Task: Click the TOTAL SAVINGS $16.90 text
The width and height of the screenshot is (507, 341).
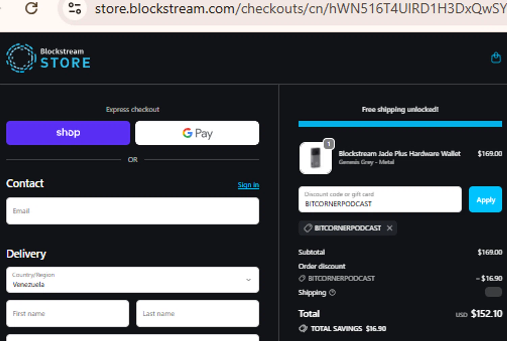Action: (348, 329)
